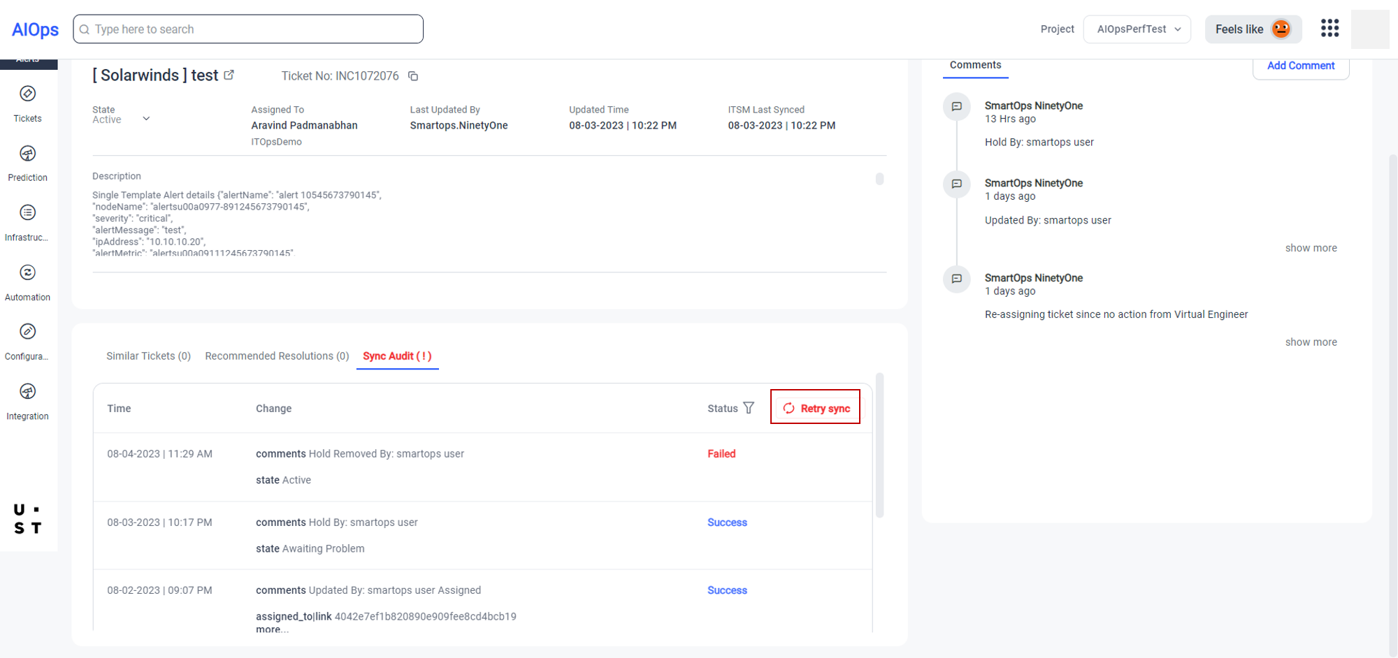Screen dimensions: 1398x658
Task: Show more of the 'Updated By' comment
Action: click(1311, 248)
